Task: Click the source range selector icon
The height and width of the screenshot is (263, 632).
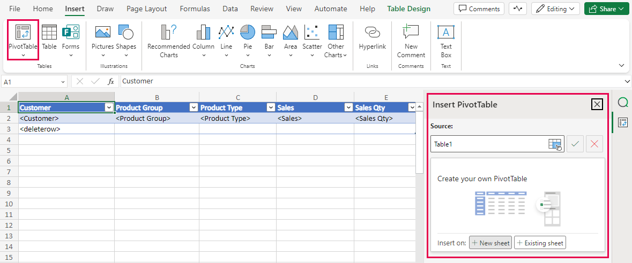Action: pyautogui.click(x=555, y=144)
